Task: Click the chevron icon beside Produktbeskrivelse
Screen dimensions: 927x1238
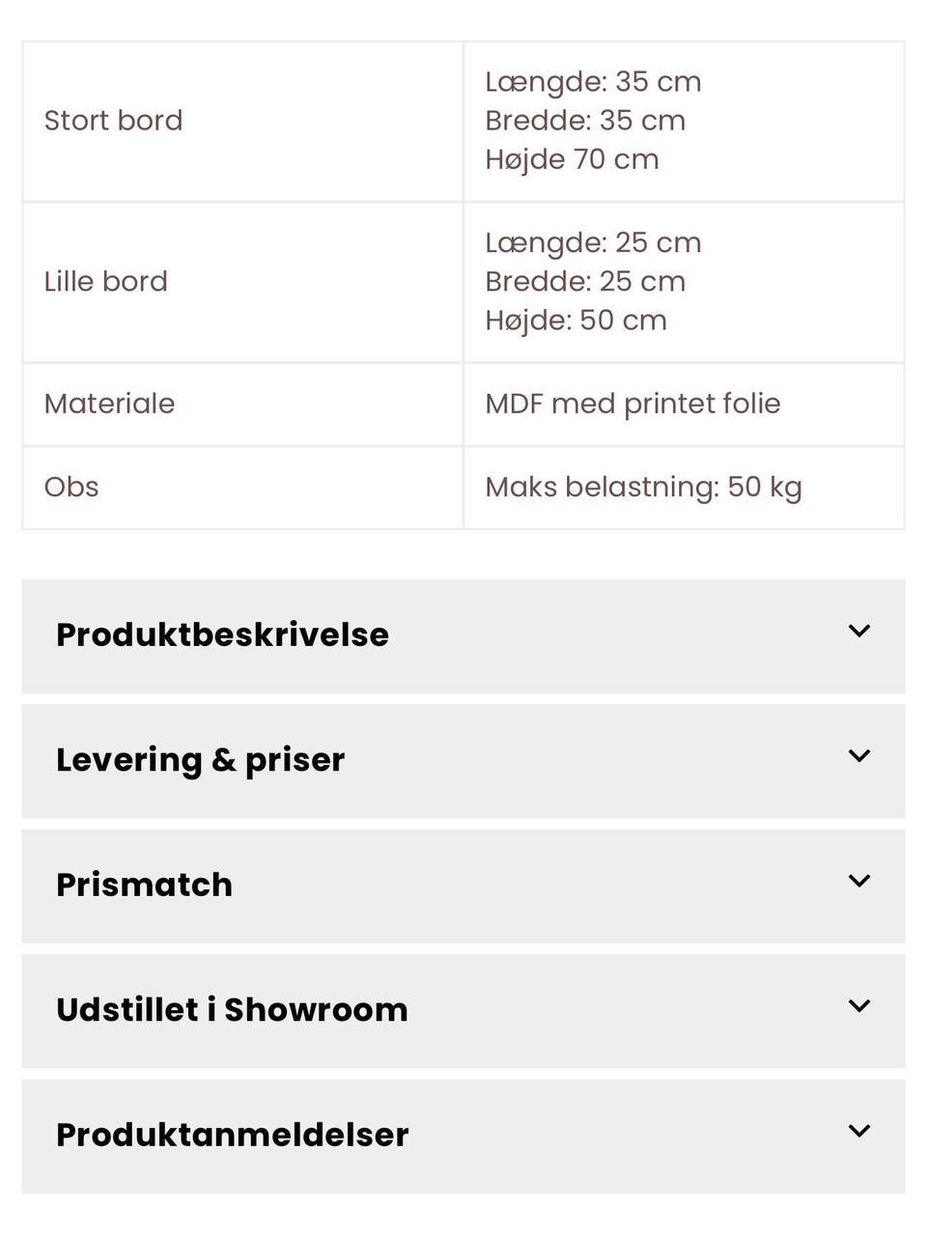Action: point(858,632)
